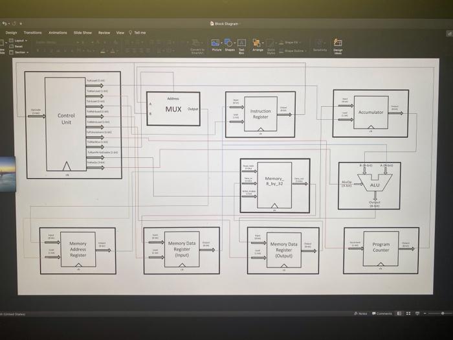Expand the Section dropdown

[19, 52]
